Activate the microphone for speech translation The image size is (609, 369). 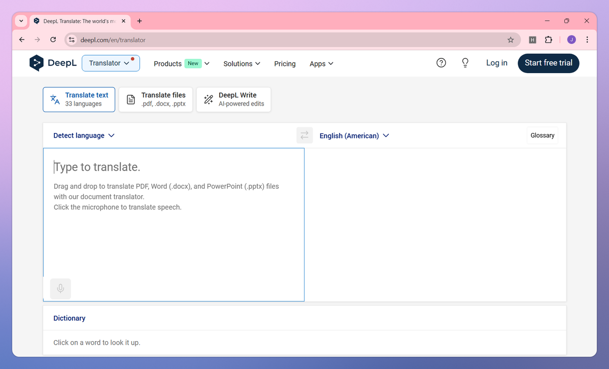tap(60, 288)
